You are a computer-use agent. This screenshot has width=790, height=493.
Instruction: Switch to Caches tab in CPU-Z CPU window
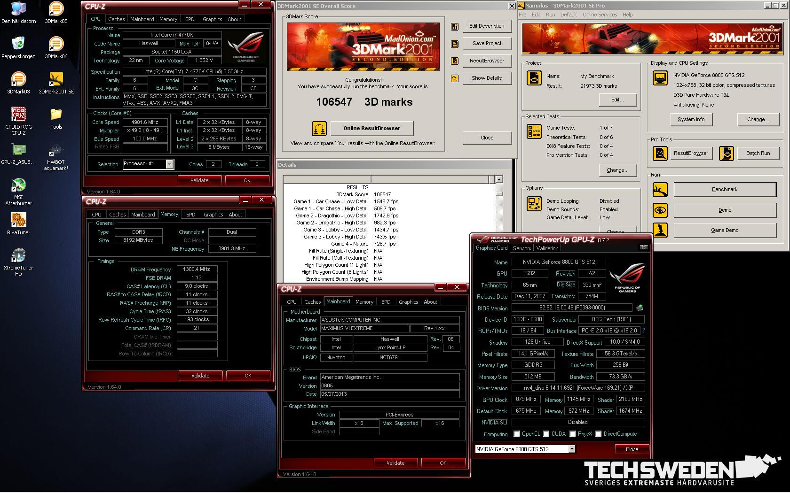point(117,19)
